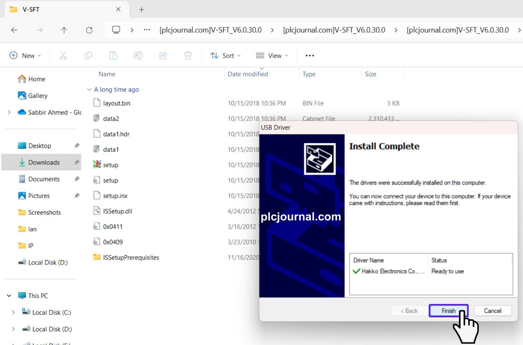The width and height of the screenshot is (523, 345).
Task: Go up one folder level
Action: pos(64,30)
